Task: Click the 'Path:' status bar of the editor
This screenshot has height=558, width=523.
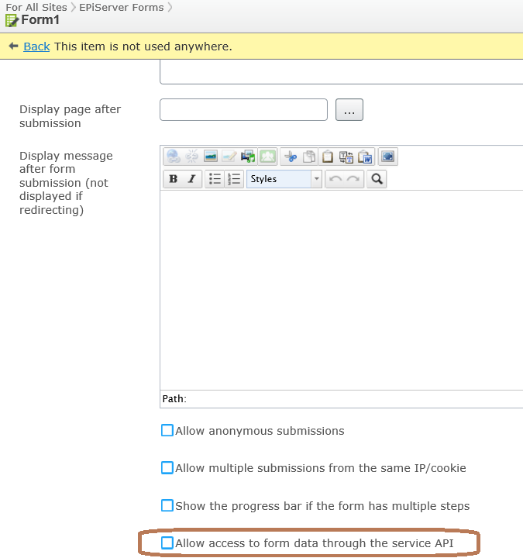Action: [x=342, y=399]
